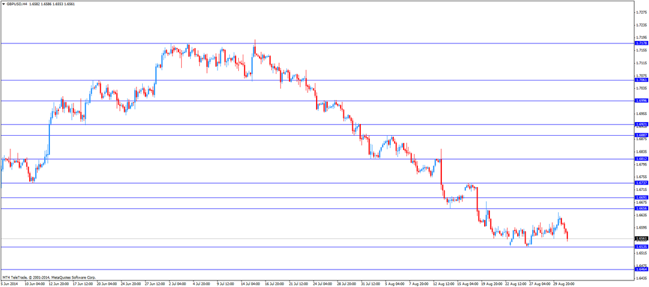Click the 19 Aug 20:00 time label

coord(492,284)
